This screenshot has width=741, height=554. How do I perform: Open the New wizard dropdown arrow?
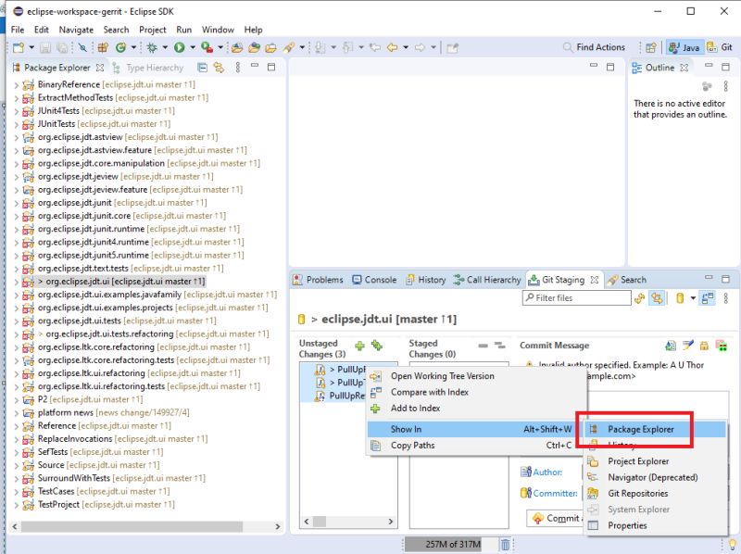click(31, 47)
